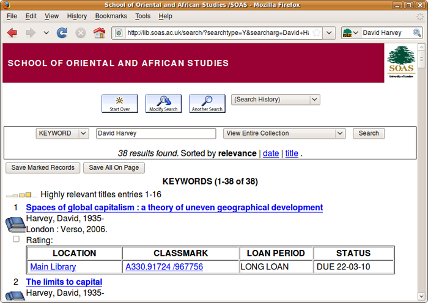Click the catalogue search box containing David Harvey
Image resolution: width=428 pixels, height=303 pixels.
coord(156,133)
